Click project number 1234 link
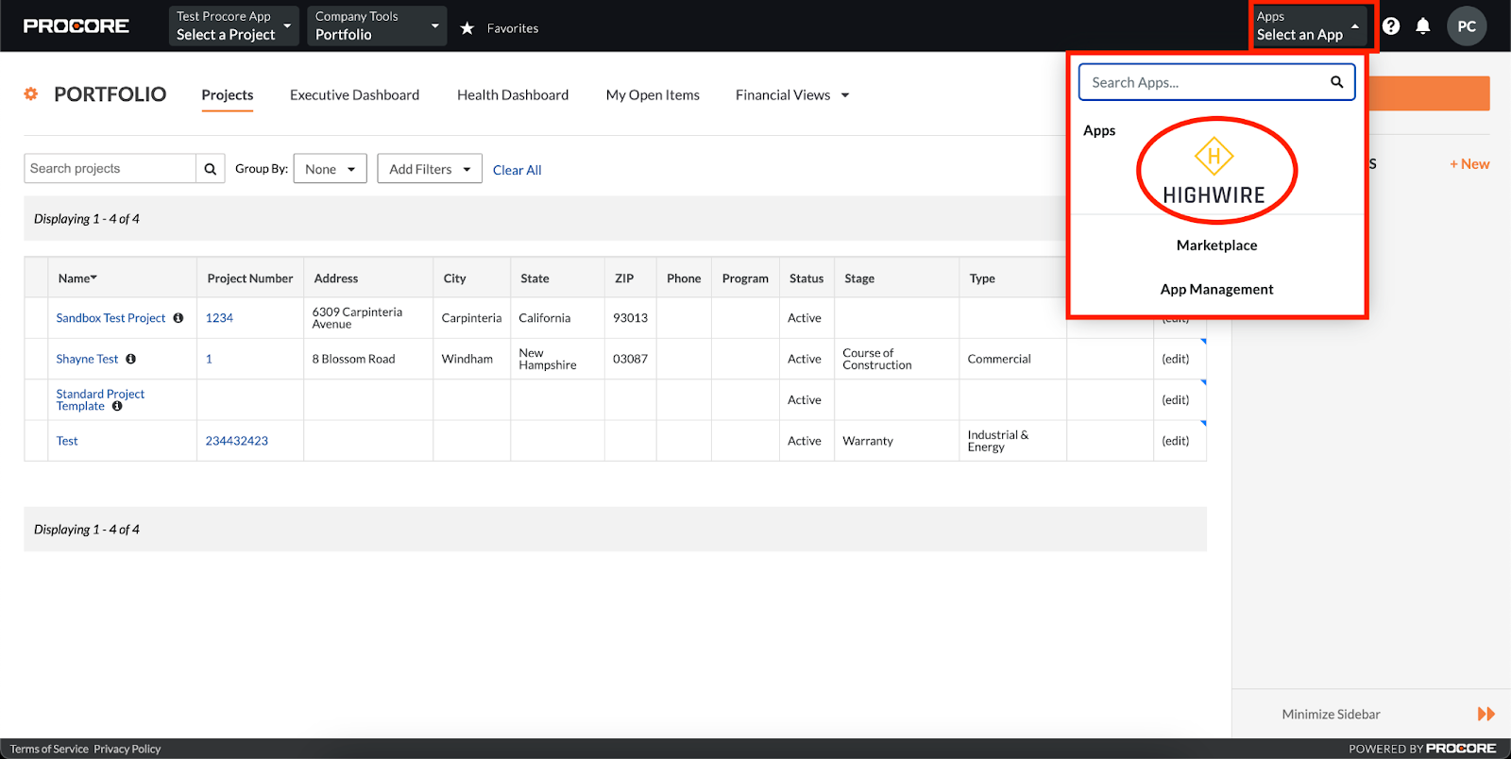The width and height of the screenshot is (1511, 759). pos(219,318)
